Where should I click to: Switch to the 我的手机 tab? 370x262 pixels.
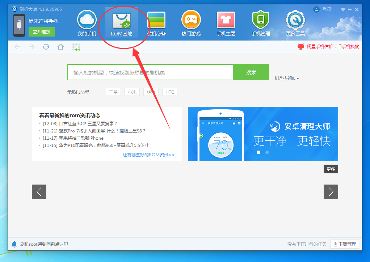click(x=87, y=20)
